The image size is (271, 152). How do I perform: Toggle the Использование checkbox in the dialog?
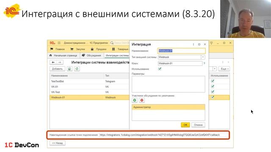(x=160, y=69)
